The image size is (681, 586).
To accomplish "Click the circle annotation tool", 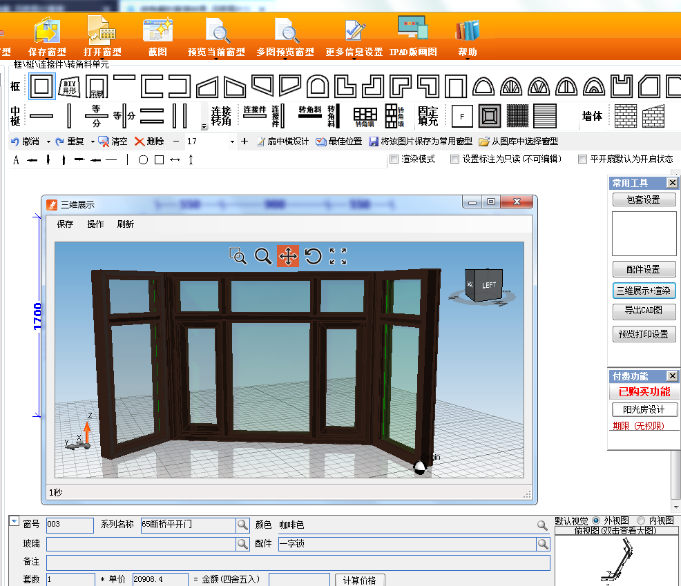I will click(x=143, y=159).
